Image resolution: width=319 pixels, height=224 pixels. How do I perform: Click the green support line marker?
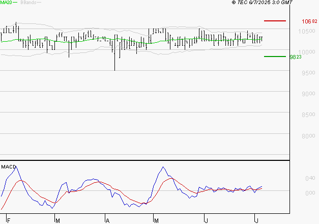tap(275, 57)
